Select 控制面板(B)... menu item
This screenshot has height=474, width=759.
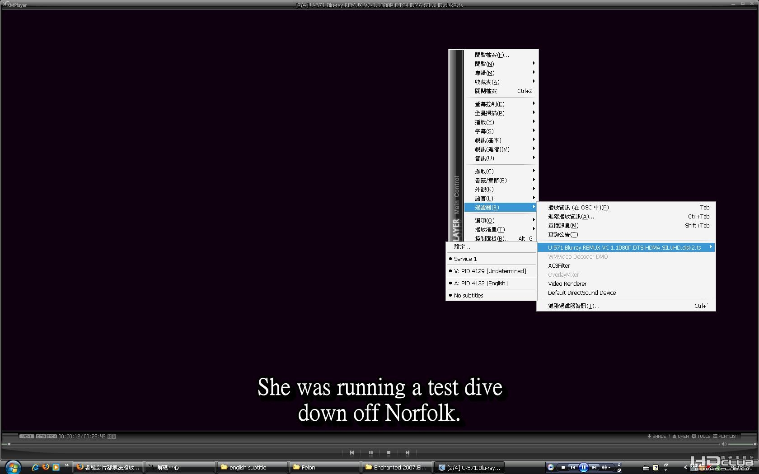pyautogui.click(x=501, y=238)
